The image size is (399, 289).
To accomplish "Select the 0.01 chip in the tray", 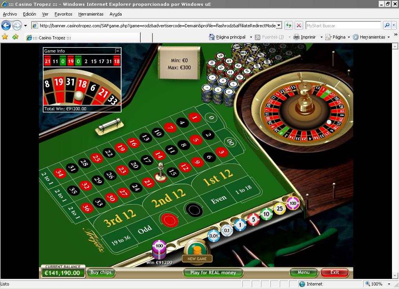I will tap(214, 236).
